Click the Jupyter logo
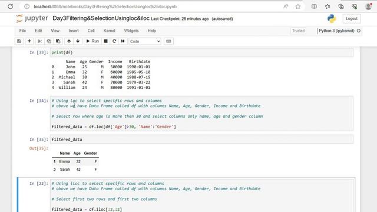377x212 pixels. click(x=32, y=18)
